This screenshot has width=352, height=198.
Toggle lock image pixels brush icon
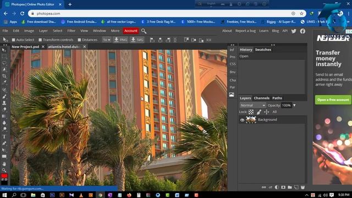(x=259, y=112)
